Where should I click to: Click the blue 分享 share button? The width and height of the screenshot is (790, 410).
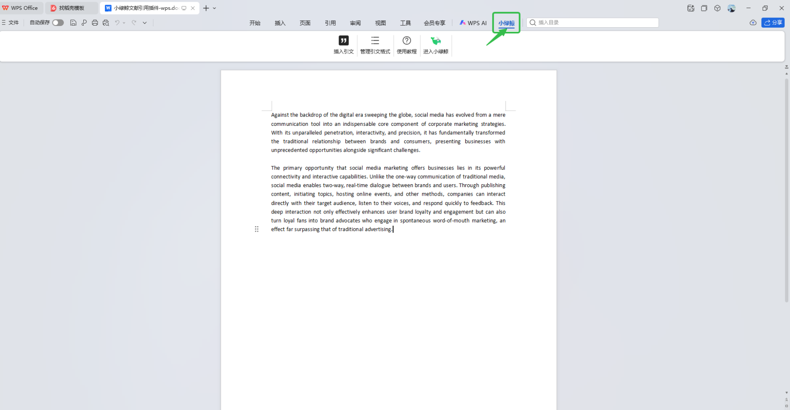pos(773,23)
